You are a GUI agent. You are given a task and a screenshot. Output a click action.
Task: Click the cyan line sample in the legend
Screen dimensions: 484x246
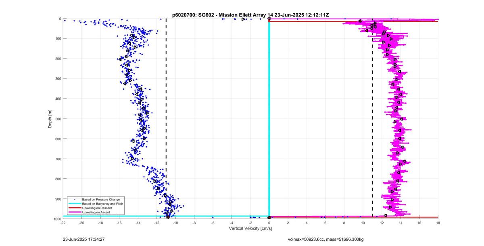[x=75, y=204]
